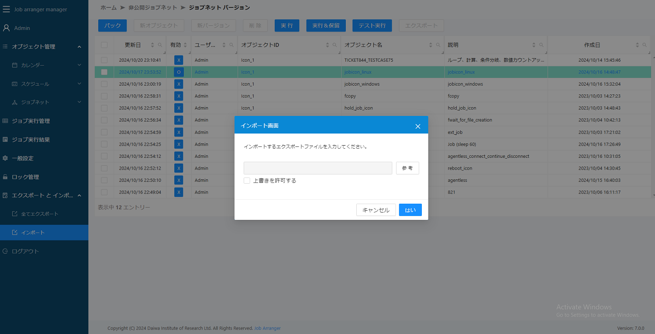Image resolution: width=655 pixels, height=334 pixels.
Task: Toggle the select-all checkbox in the table header
Action: 104,45
